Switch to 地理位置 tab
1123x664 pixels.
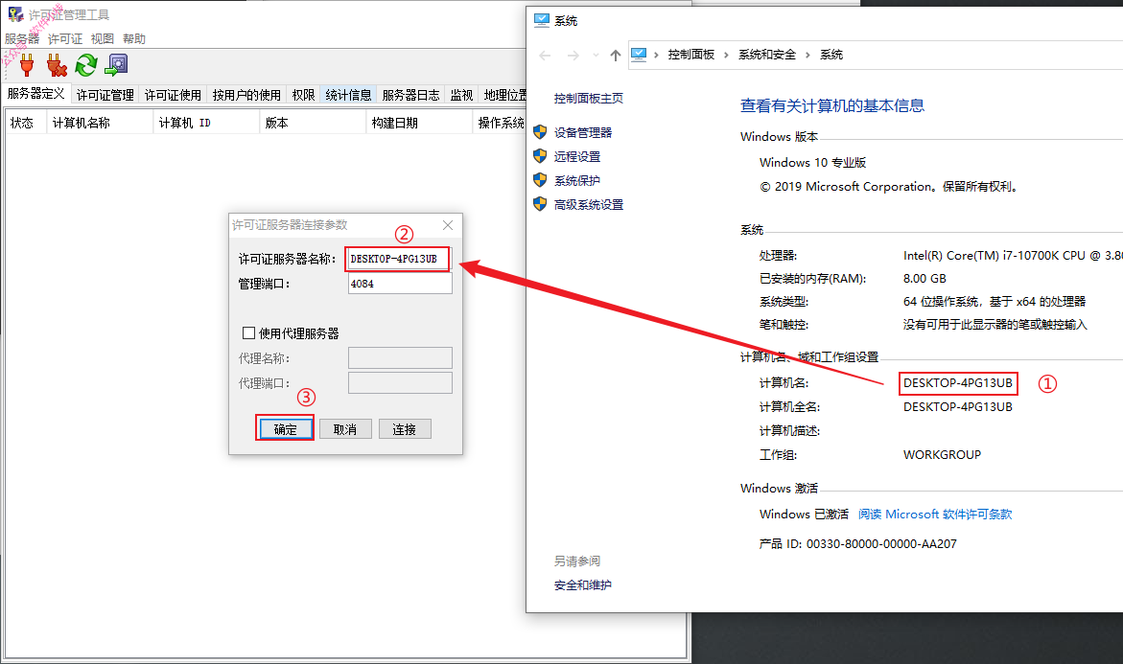pos(504,95)
